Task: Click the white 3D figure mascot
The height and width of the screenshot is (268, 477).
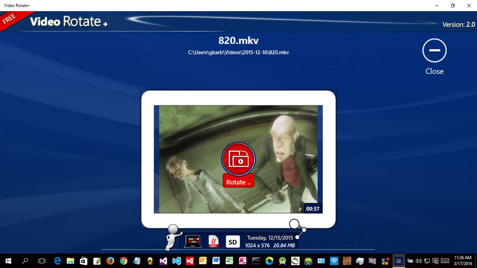Action: click(x=173, y=237)
